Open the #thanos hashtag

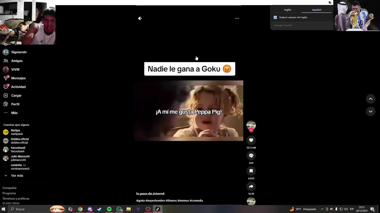pyautogui.click(x=171, y=201)
